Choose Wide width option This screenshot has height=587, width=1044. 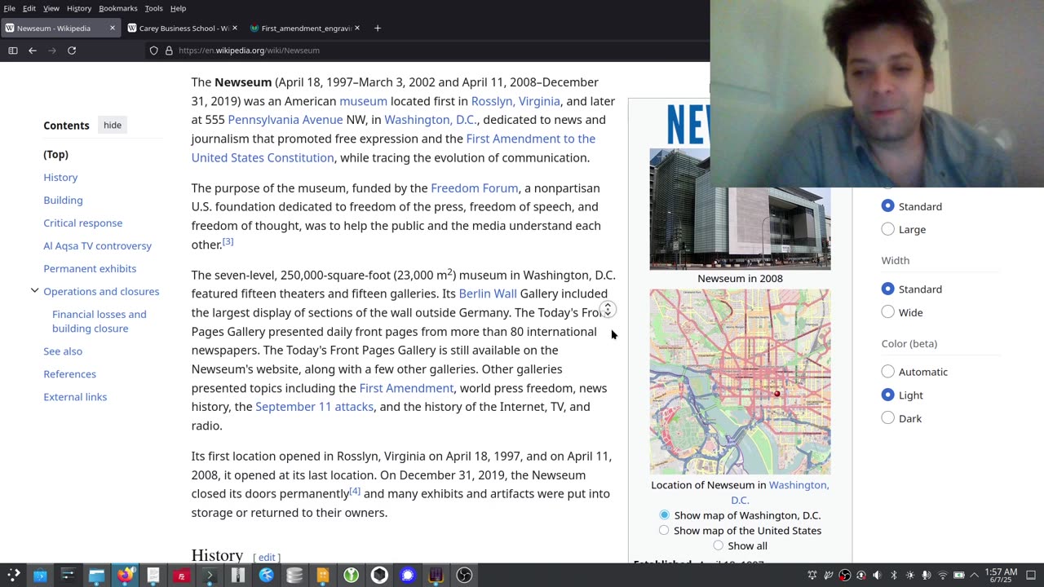pyautogui.click(x=888, y=312)
